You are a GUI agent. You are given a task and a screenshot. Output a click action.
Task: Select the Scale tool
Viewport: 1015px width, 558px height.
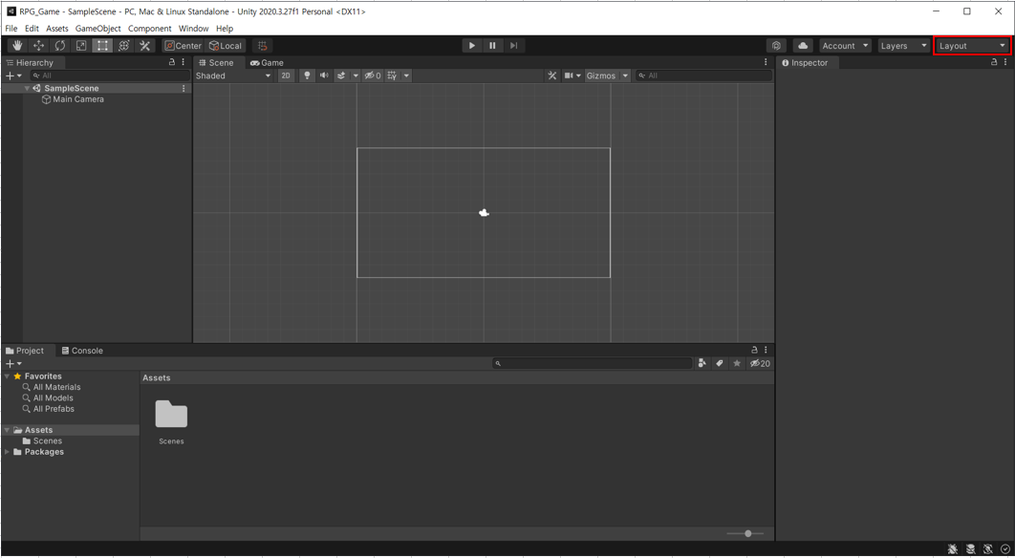[x=81, y=46]
